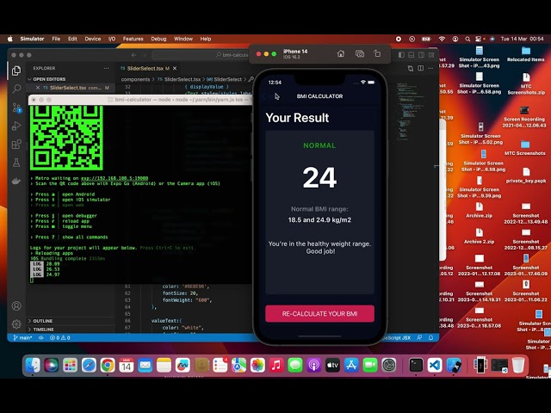Collapse the Open Editors section
Viewport: 551px width, 413px height.
click(x=46, y=79)
